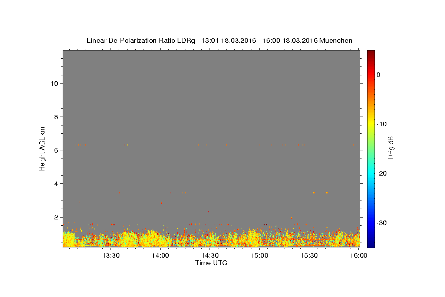Click the 14:30 time axis label

[x=210, y=255]
